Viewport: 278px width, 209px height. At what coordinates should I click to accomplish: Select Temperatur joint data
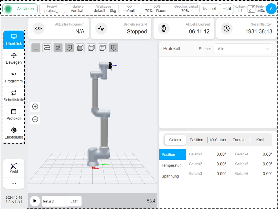[x=172, y=165]
